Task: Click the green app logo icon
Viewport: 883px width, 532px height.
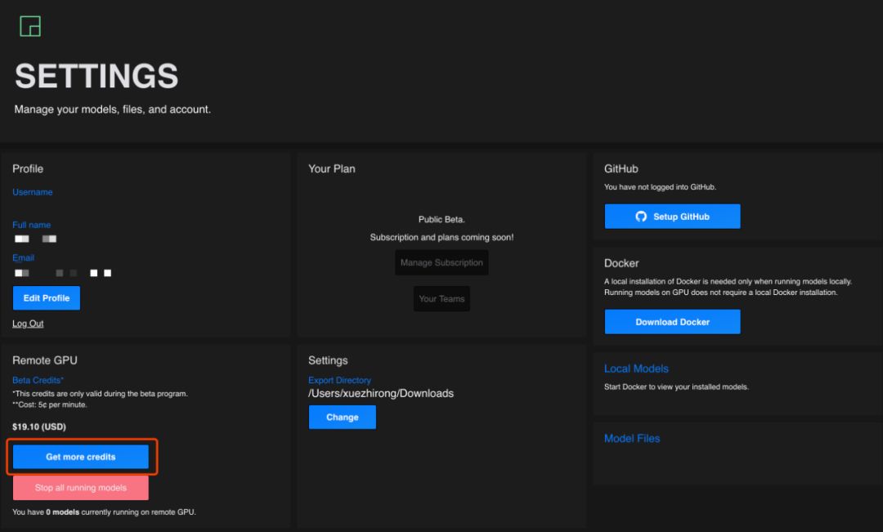Action: [x=30, y=26]
